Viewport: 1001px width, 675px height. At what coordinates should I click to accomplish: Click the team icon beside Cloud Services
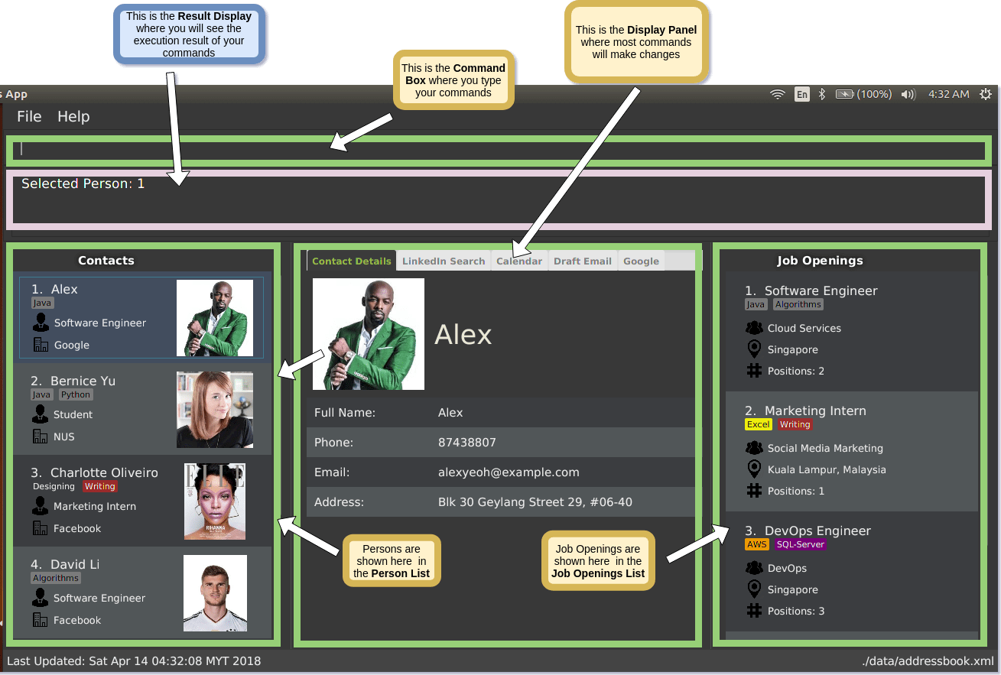pos(754,328)
